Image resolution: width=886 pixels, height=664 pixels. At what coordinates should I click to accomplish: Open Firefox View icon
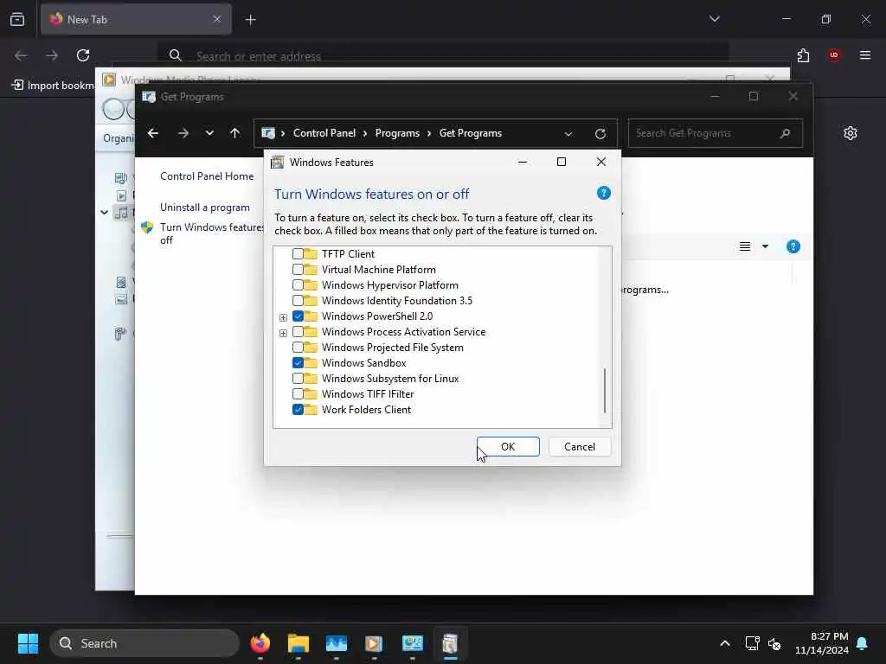point(17,19)
